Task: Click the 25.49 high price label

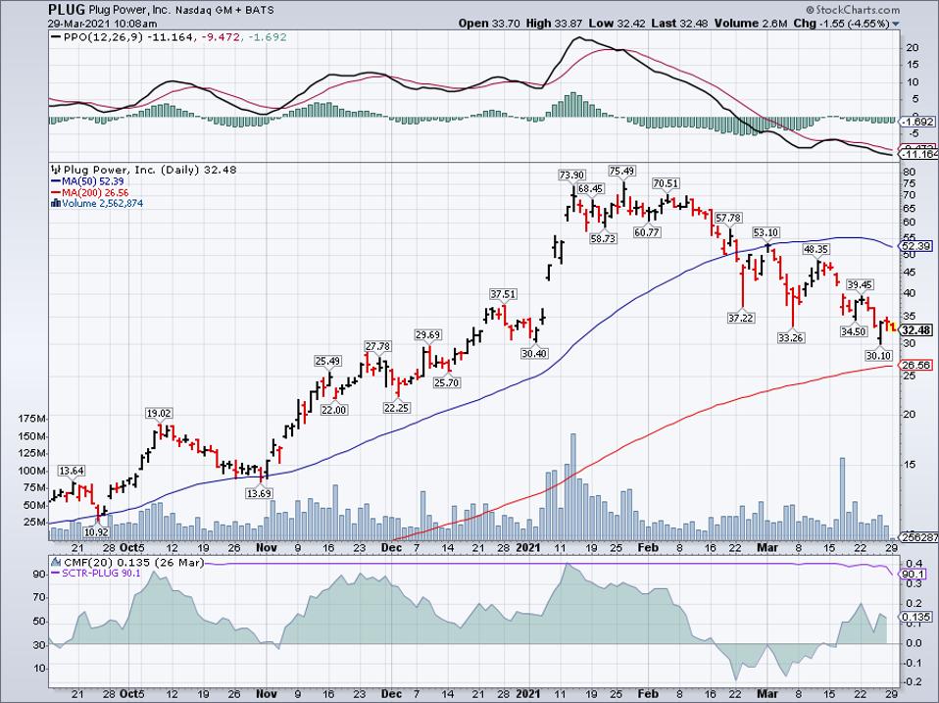Action: tap(327, 361)
